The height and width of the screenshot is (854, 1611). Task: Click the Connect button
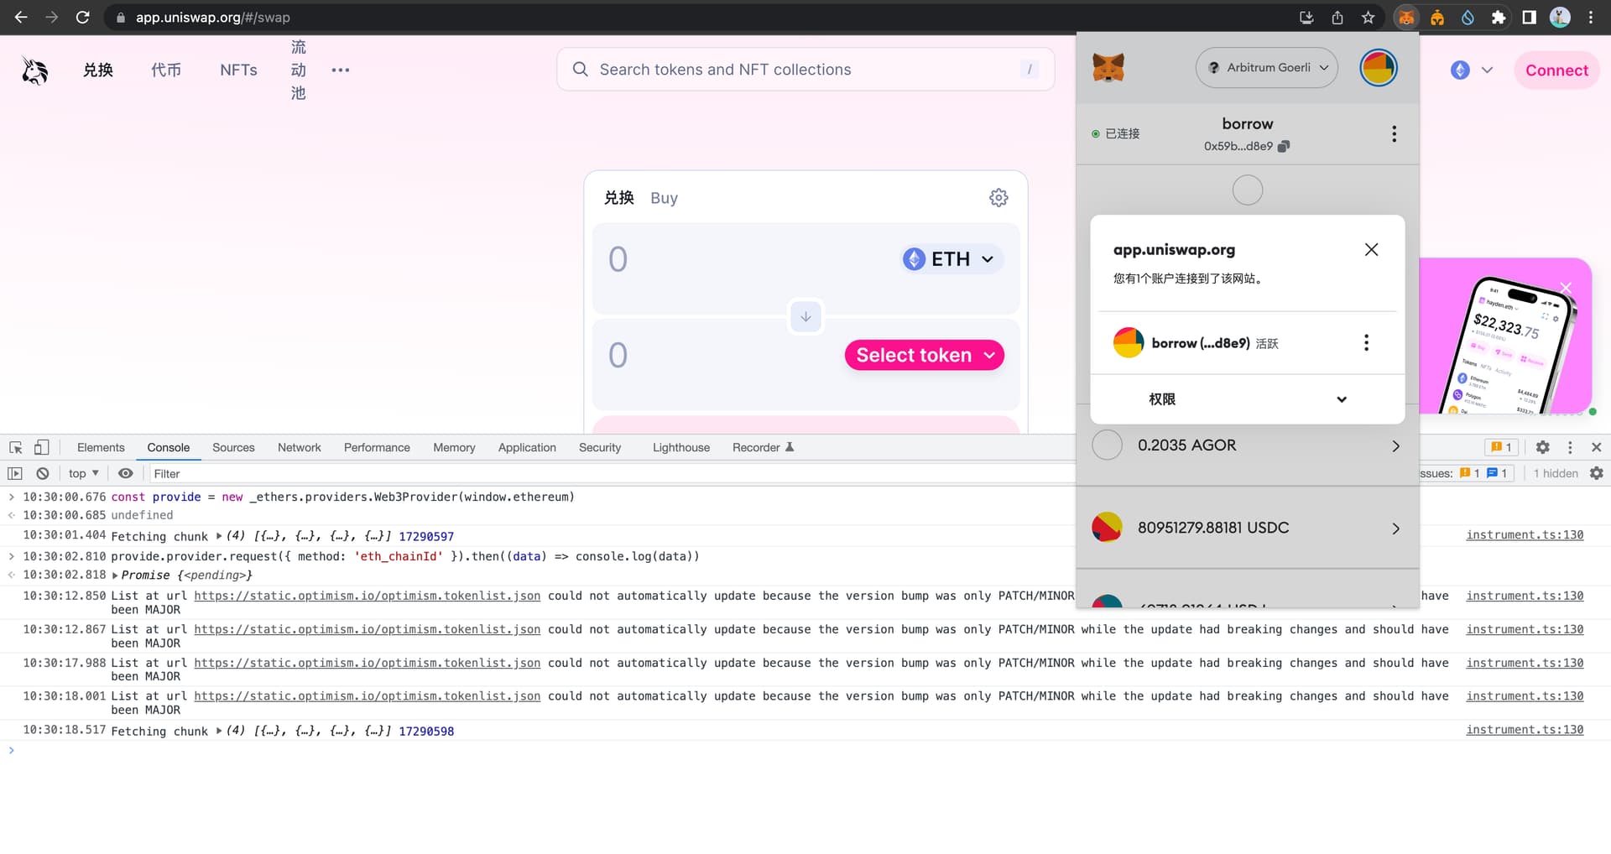click(1556, 70)
